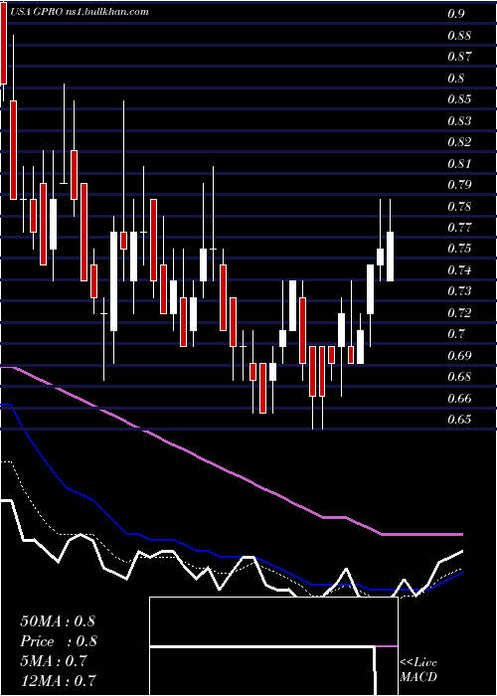Click the 0.9 price axis label
This screenshot has height=696, width=497.
[455, 14]
